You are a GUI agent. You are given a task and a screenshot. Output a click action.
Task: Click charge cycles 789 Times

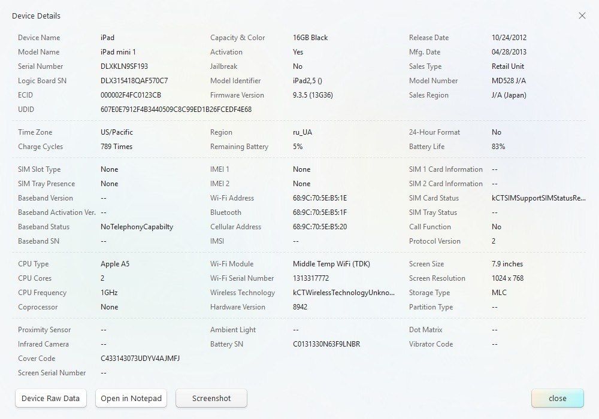tap(117, 147)
